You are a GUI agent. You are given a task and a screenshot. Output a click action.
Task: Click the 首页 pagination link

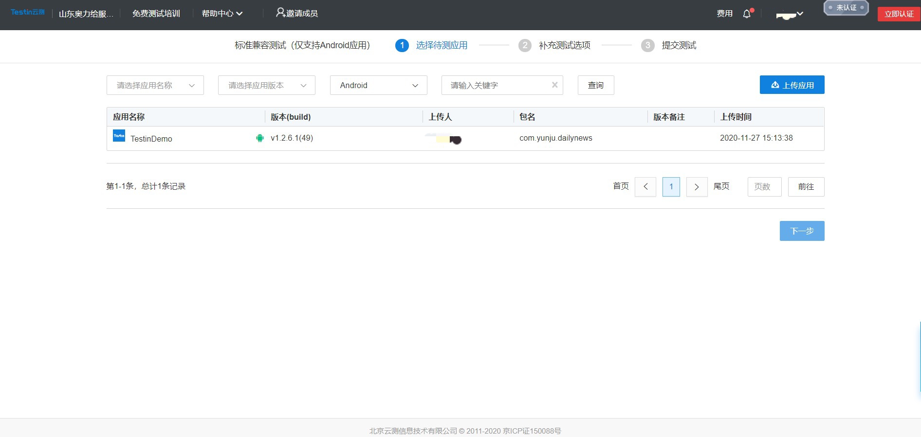(x=621, y=186)
